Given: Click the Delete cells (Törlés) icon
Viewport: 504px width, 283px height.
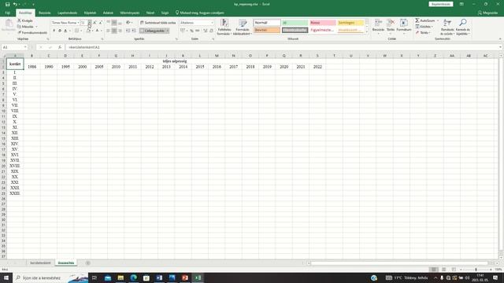Looking at the screenshot, I should coord(391,26).
